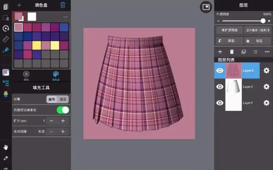Open Layer1 settings gear

coord(267,103)
